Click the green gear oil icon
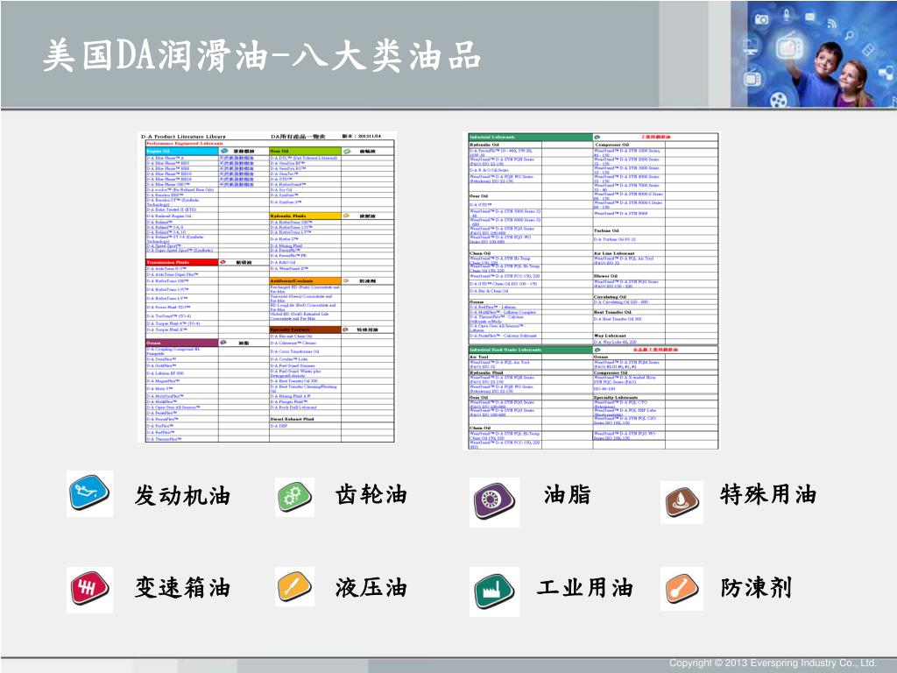897x673 pixels. [x=294, y=497]
